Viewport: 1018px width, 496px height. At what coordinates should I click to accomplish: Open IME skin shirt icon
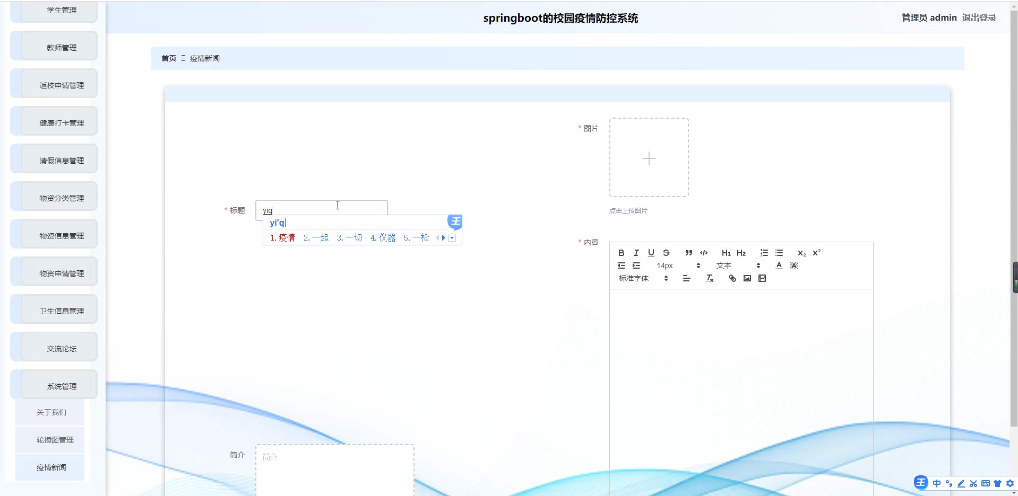(997, 483)
